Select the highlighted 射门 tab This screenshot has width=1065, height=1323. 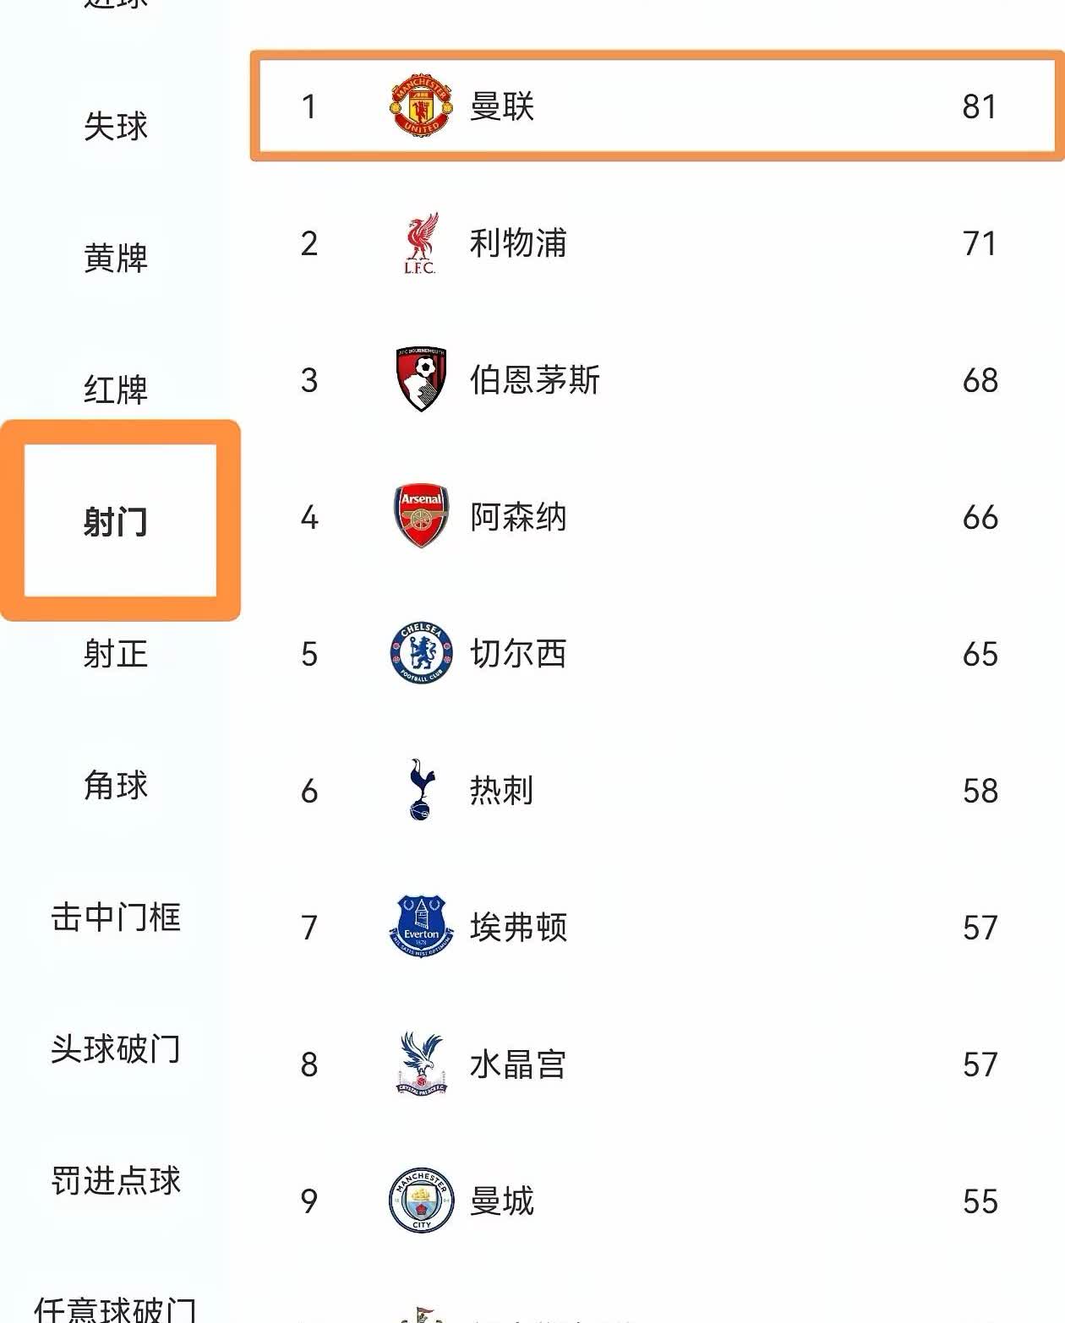tap(116, 521)
